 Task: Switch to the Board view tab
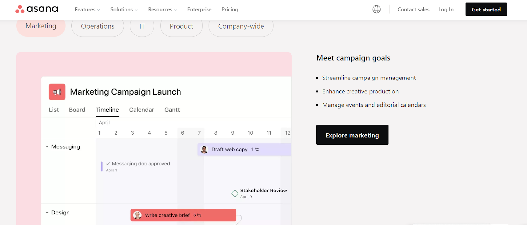point(77,110)
